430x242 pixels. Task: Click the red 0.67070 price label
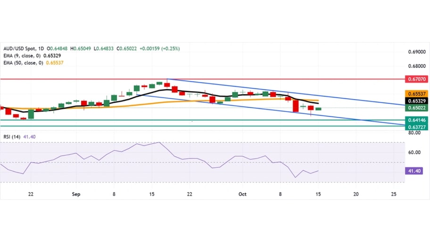pos(415,79)
